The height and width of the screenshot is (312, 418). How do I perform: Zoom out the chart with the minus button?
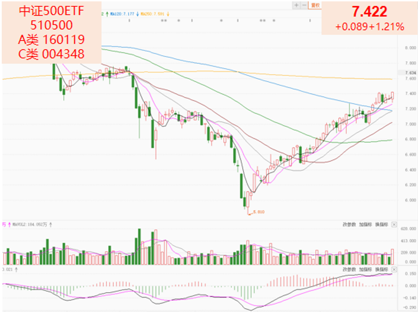(x=304, y=5)
